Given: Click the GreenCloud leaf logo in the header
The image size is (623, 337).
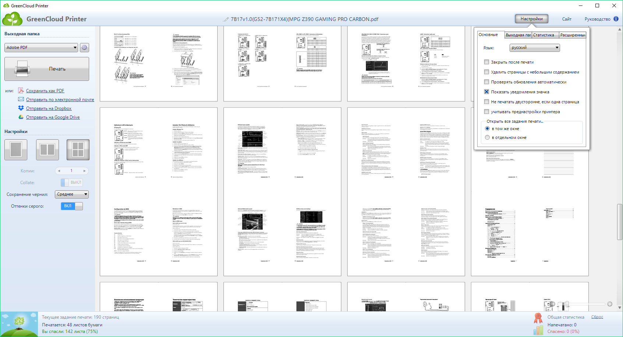Looking at the screenshot, I should pos(13,19).
